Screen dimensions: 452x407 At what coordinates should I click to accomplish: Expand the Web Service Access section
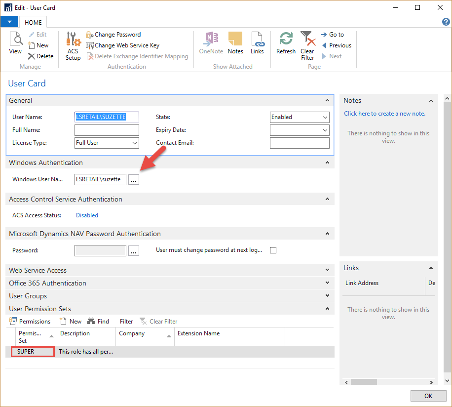pyautogui.click(x=327, y=270)
